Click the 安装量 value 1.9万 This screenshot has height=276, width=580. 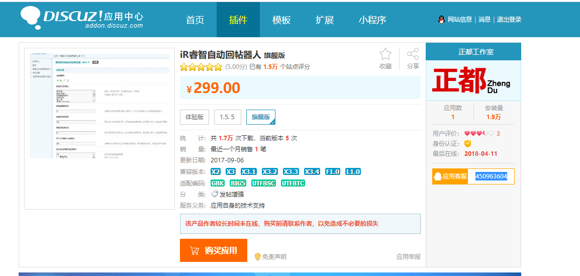point(494,117)
